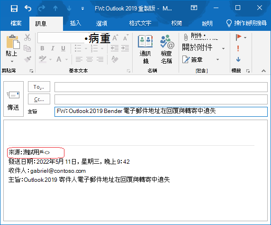Align text left
Viewport: 271px width, 225px height.
click(79, 59)
